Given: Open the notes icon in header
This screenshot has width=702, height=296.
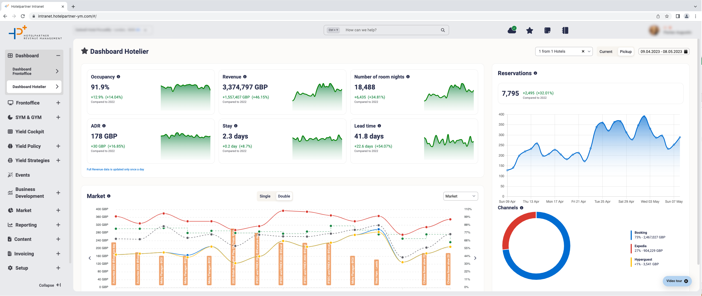Looking at the screenshot, I should coord(547,30).
